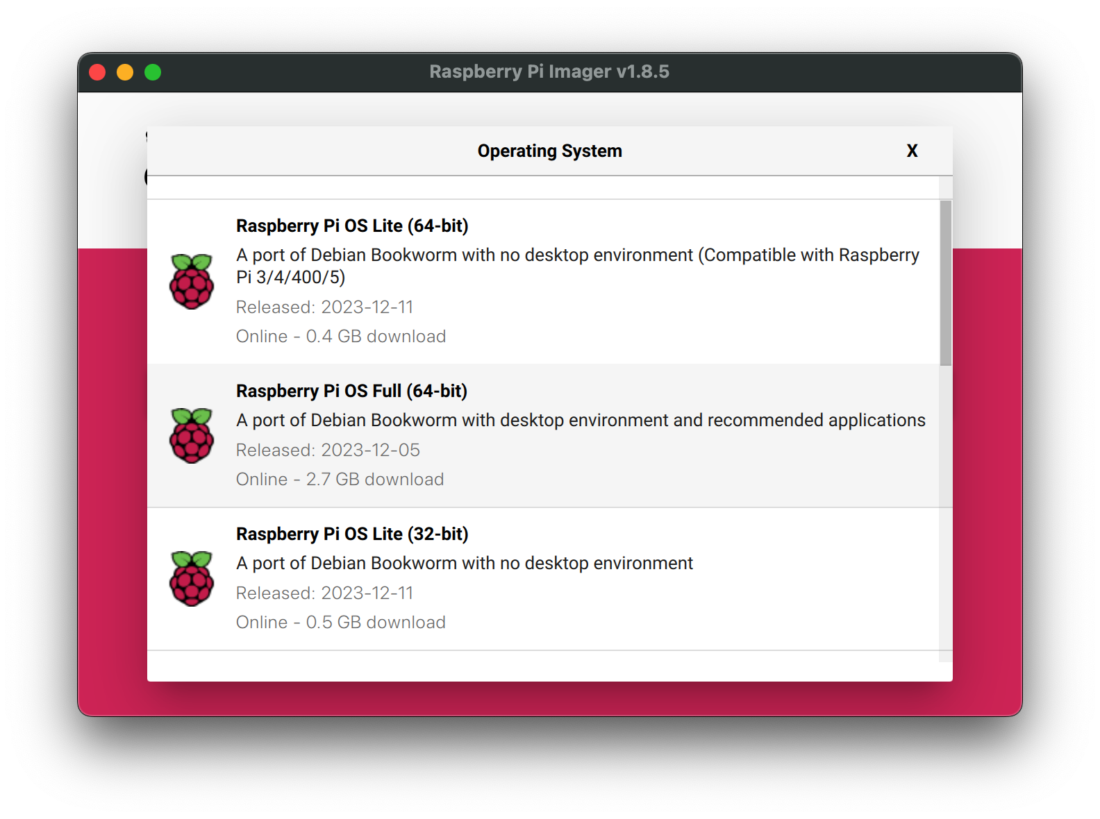The height and width of the screenshot is (819, 1100).
Task: Click the Operating System dialog header
Action: (549, 151)
